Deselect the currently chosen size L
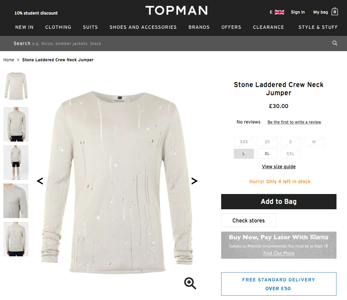This screenshot has height=300, width=347. pos(244,153)
